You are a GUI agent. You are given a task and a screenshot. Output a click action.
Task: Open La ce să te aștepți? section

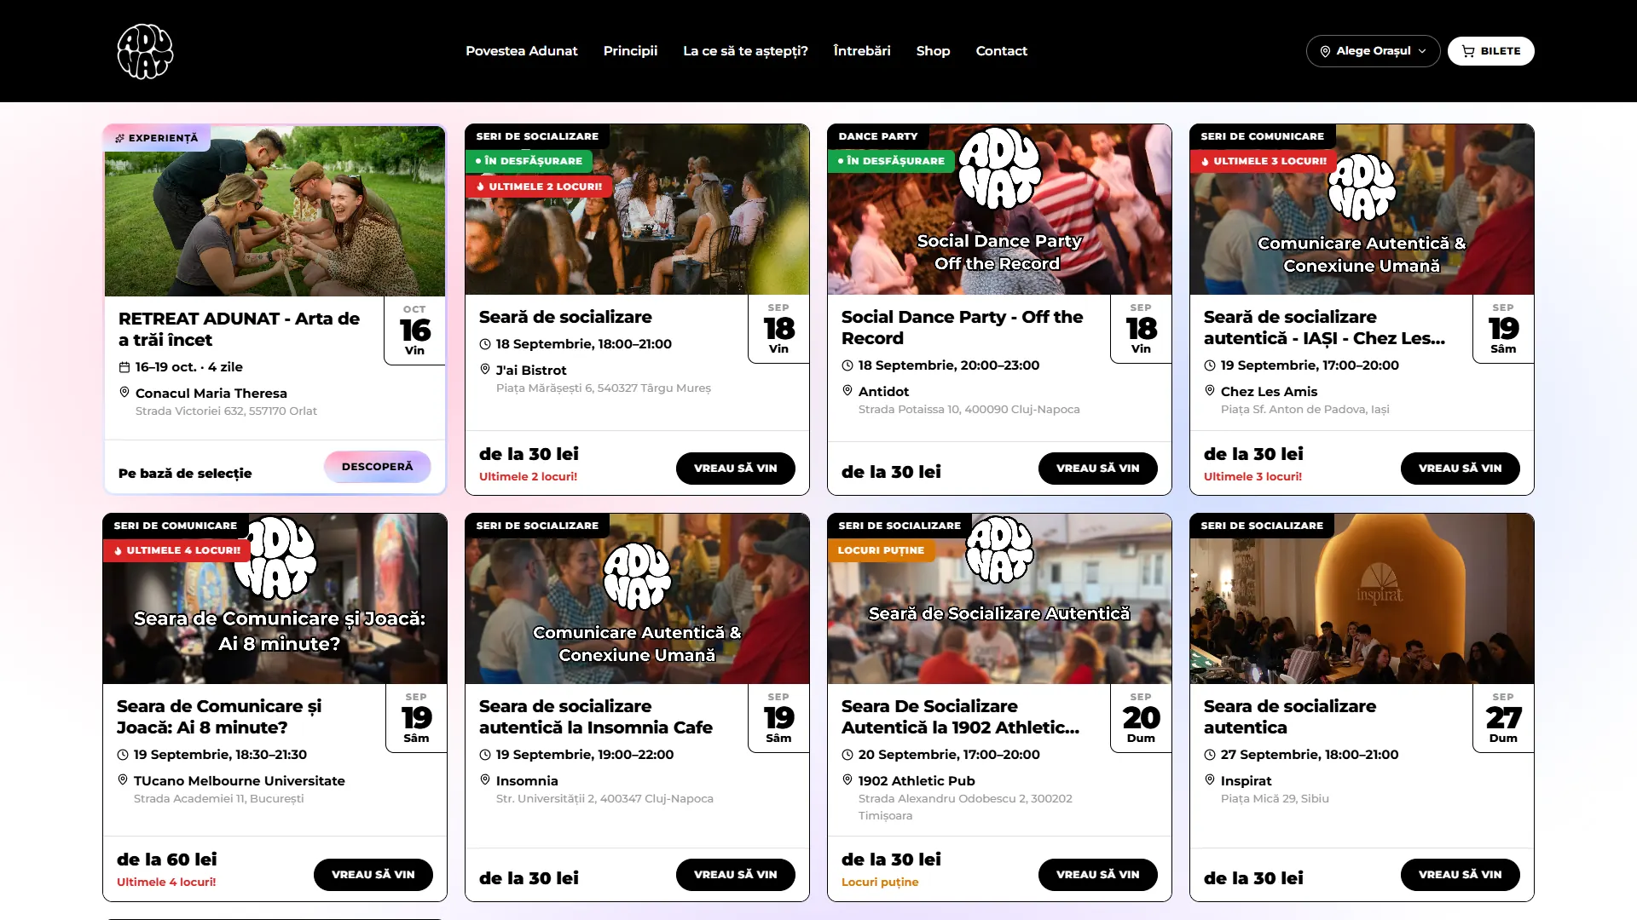745,51
